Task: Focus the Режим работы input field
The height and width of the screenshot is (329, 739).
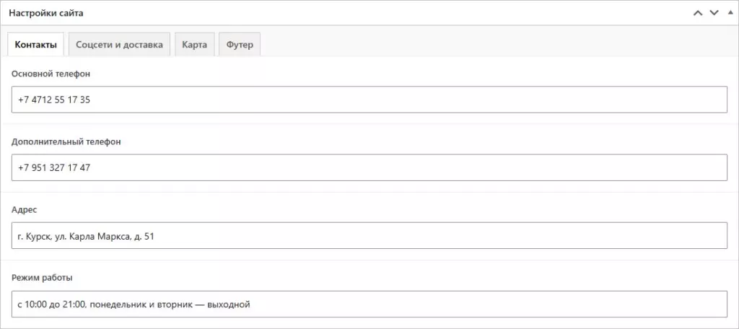Action: (x=369, y=304)
